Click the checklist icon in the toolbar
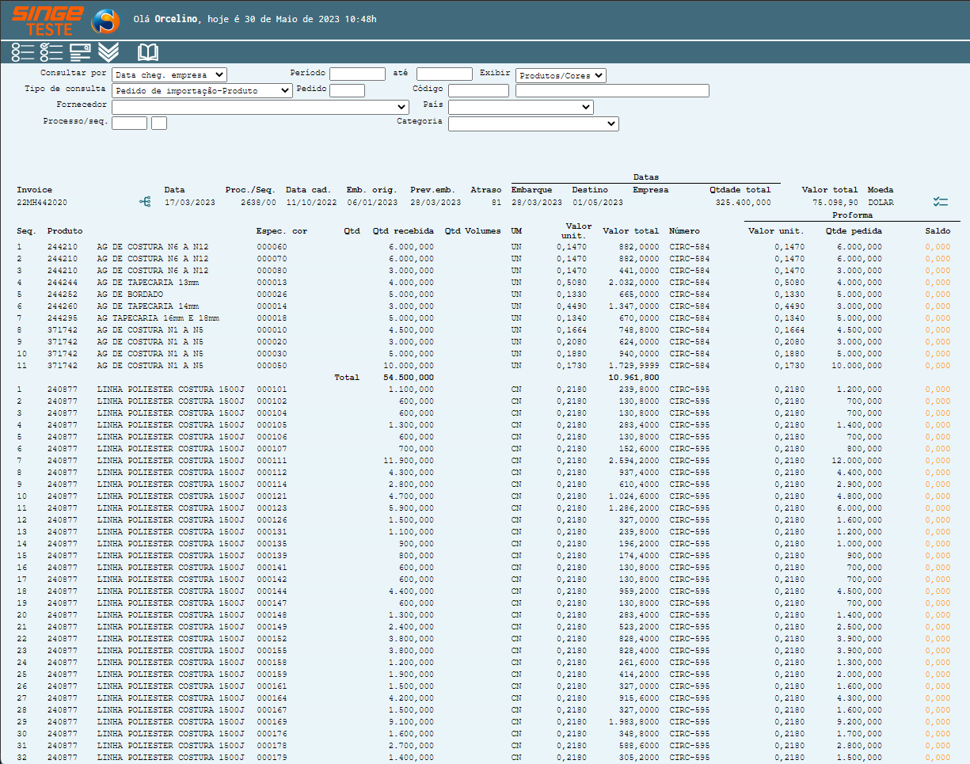This screenshot has width=970, height=764. (x=51, y=52)
